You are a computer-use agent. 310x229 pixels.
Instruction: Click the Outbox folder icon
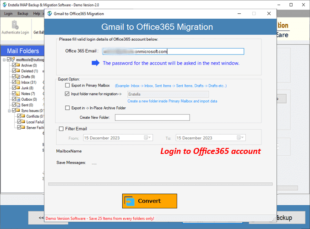[x=18, y=99]
